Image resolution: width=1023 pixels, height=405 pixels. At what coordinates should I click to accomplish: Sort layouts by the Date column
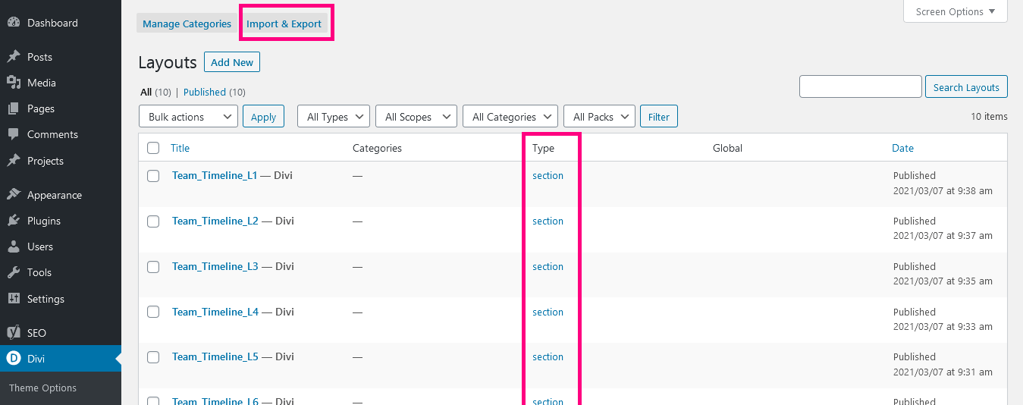click(902, 148)
